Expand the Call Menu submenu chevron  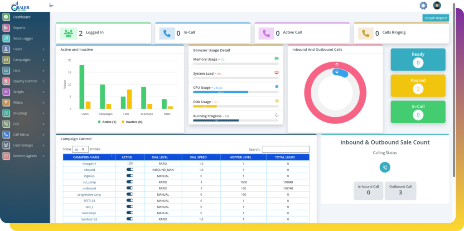pos(43,135)
